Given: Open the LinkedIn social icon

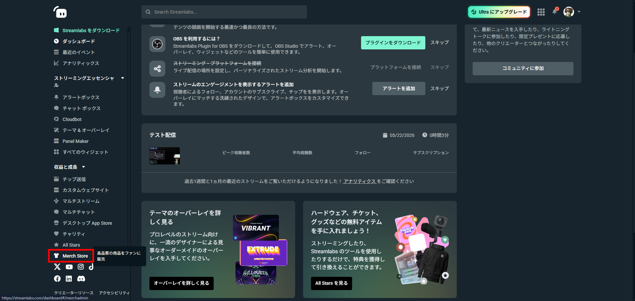Looking at the screenshot, I should 69,279.
